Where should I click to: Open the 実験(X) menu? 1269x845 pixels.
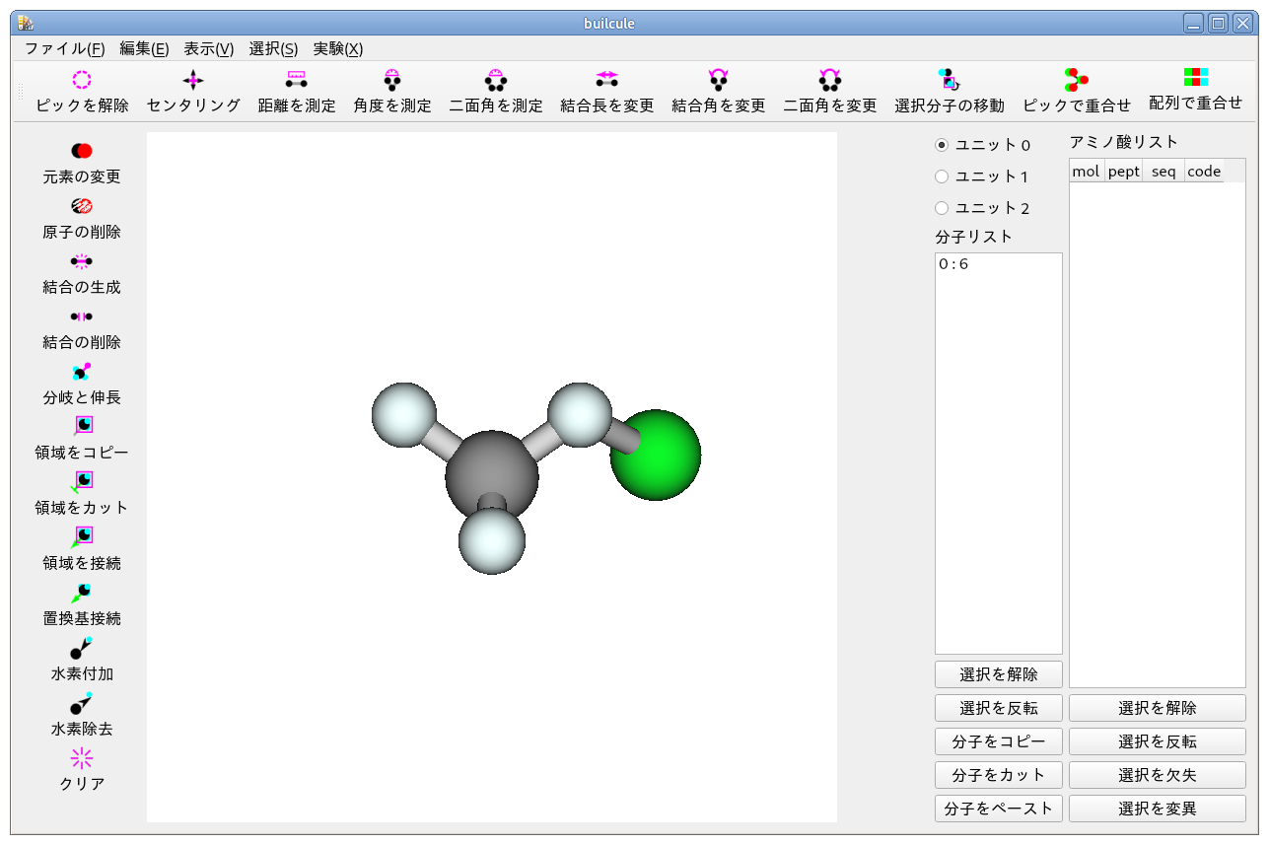click(337, 48)
